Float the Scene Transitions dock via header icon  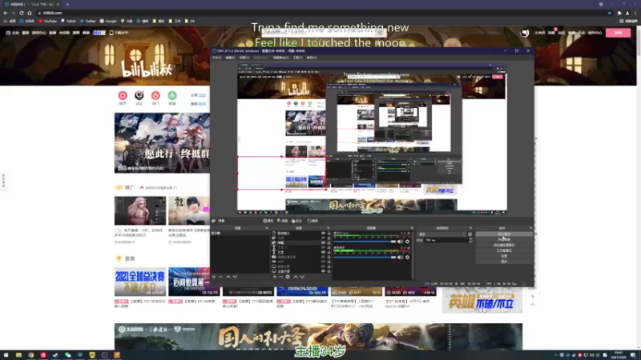(471, 228)
